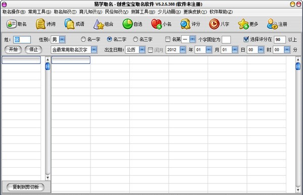Open the 取名知识 menu
This screenshot has height=195, width=303.
pos(65,12)
